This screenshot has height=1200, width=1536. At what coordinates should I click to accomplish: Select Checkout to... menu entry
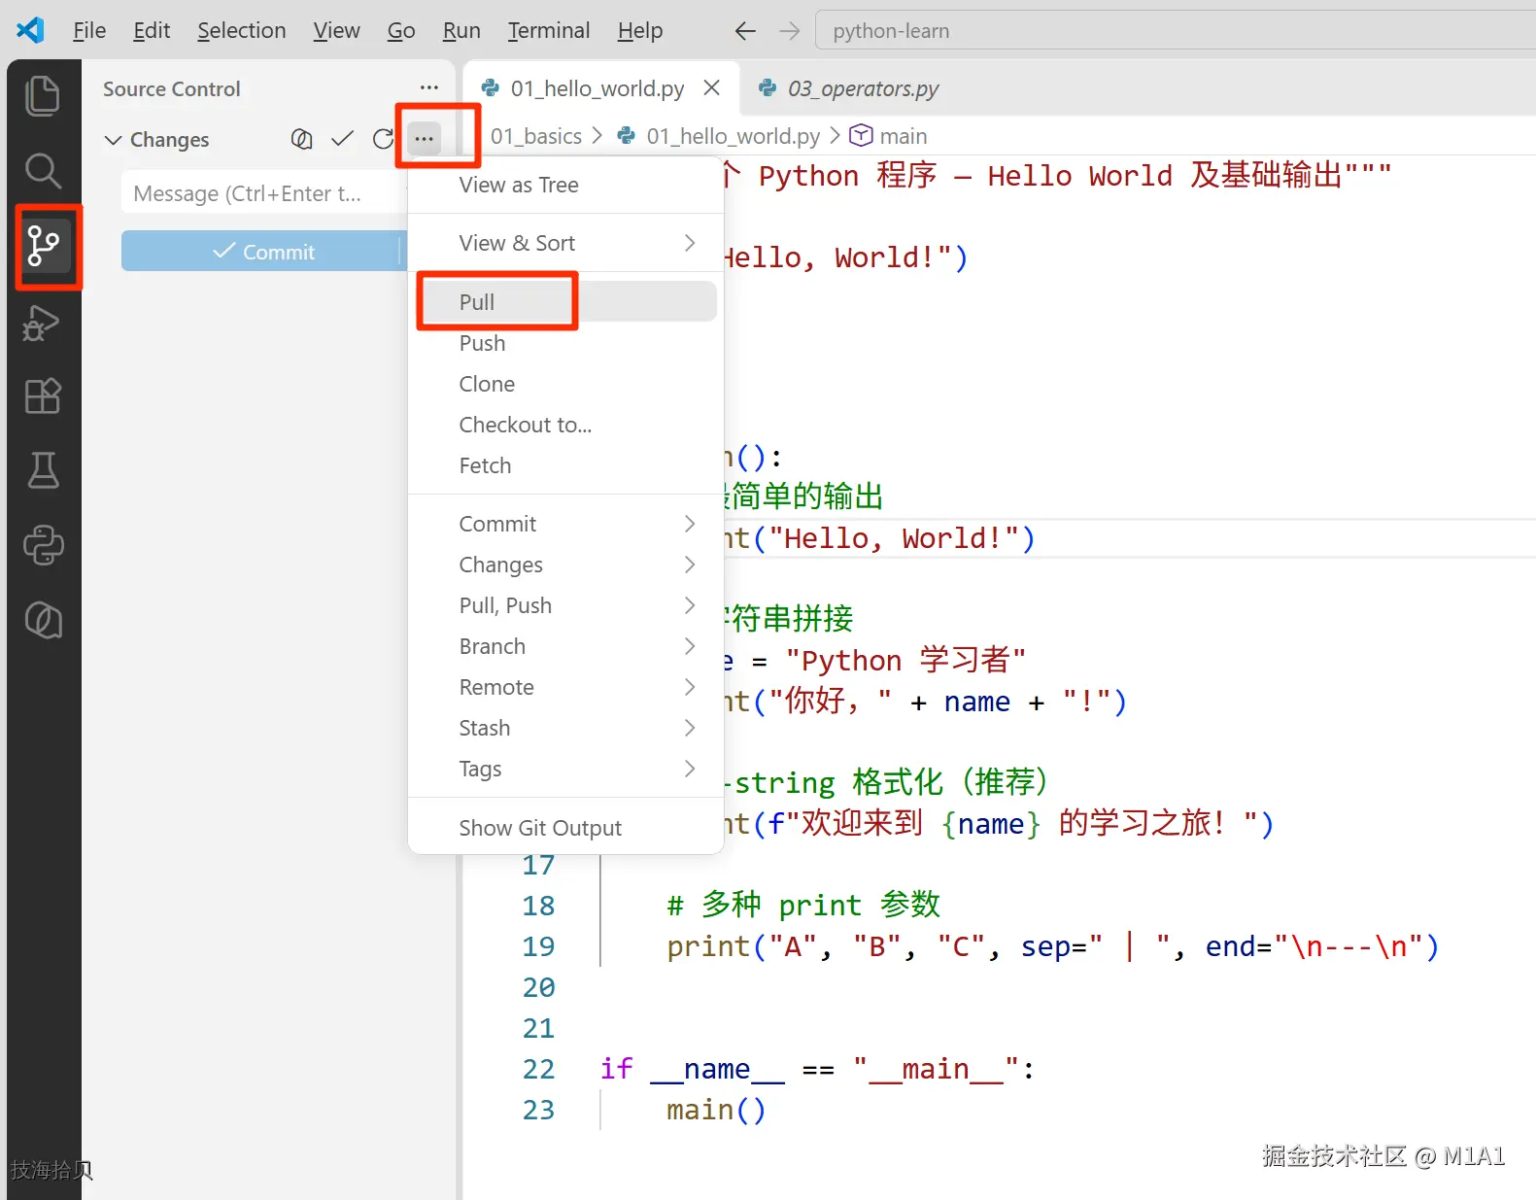point(565,425)
